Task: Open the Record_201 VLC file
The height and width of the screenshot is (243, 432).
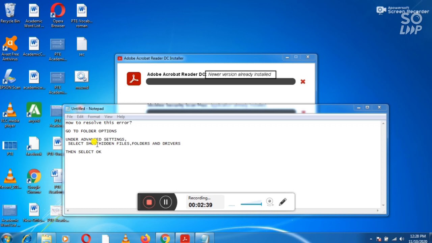Action: [10, 180]
